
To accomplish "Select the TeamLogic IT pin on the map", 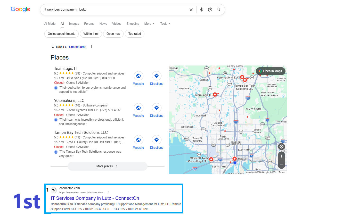I will (x=215, y=95).
